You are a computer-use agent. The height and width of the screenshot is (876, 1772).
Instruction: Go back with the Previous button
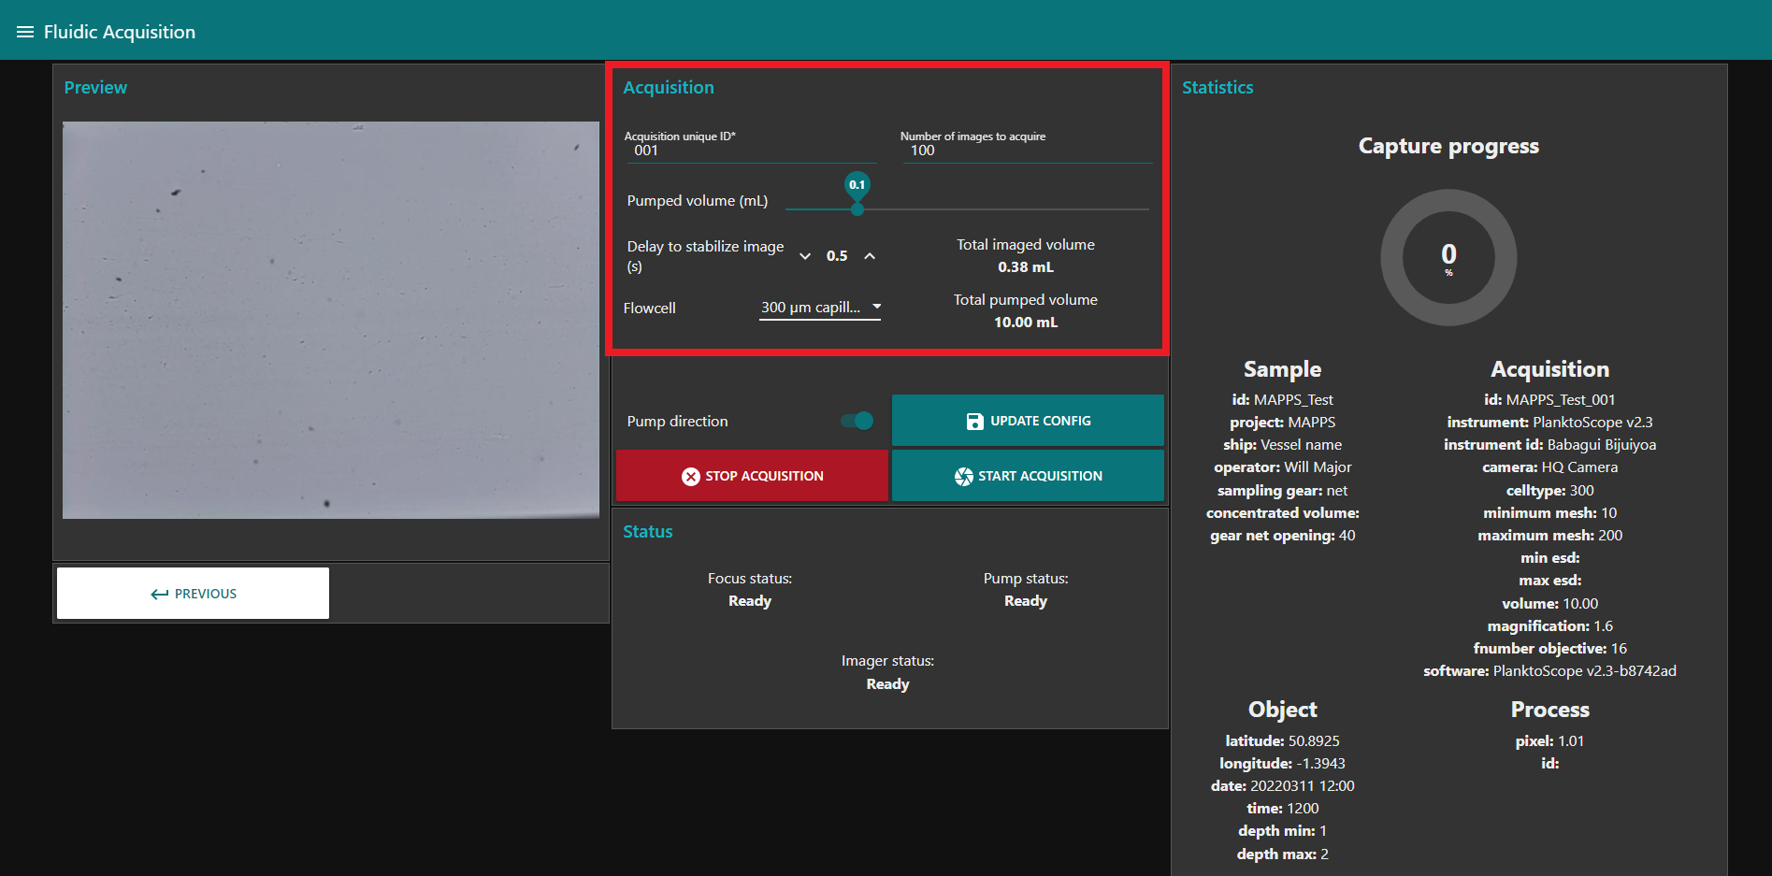click(x=193, y=594)
